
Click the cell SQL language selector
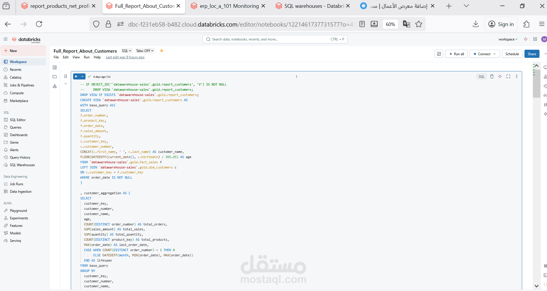pyautogui.click(x=481, y=77)
